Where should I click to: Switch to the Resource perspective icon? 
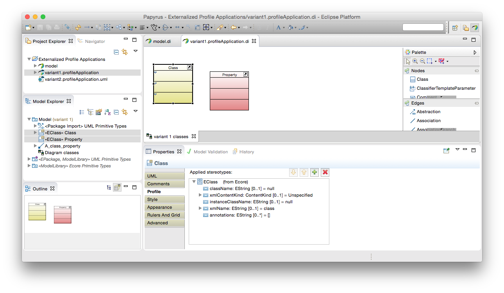466,28
